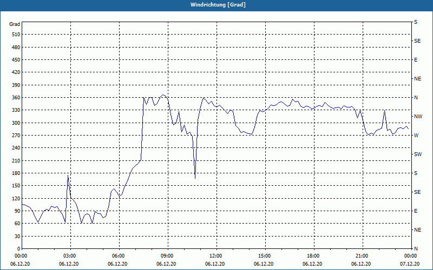Select the 390 value on the left axis
The height and width of the screenshot is (270, 433).
[x=16, y=85]
